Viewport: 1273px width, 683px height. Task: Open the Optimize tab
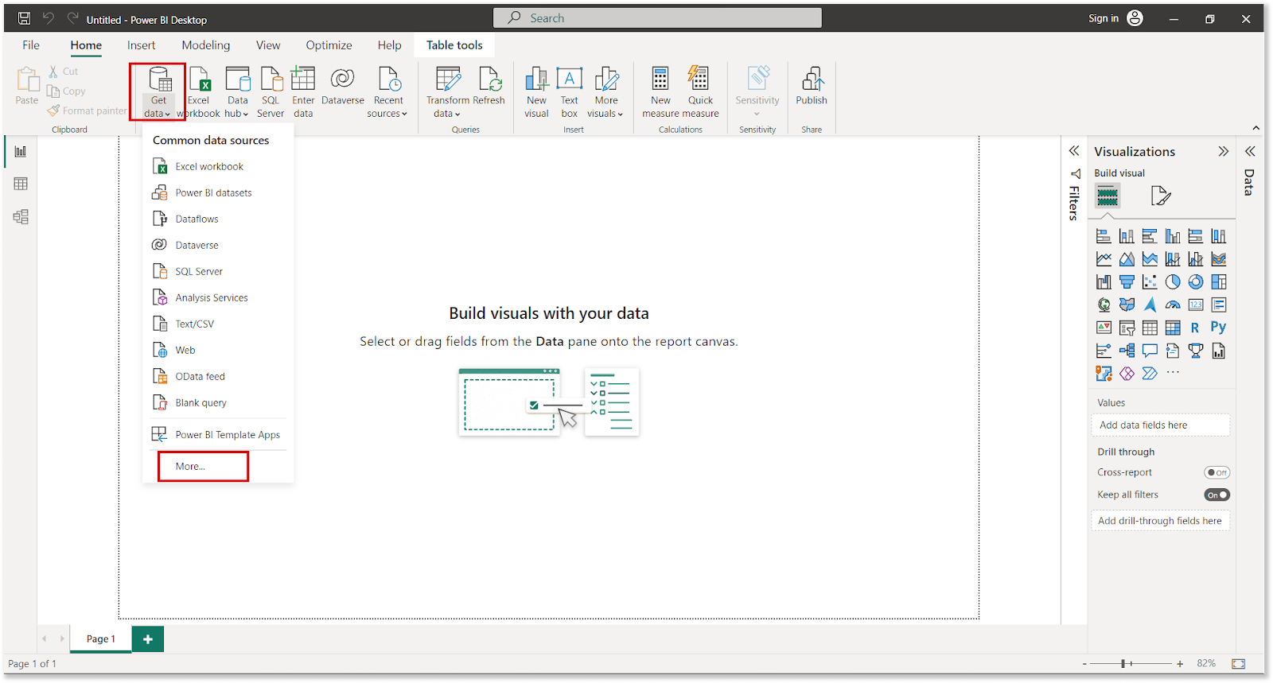329,45
